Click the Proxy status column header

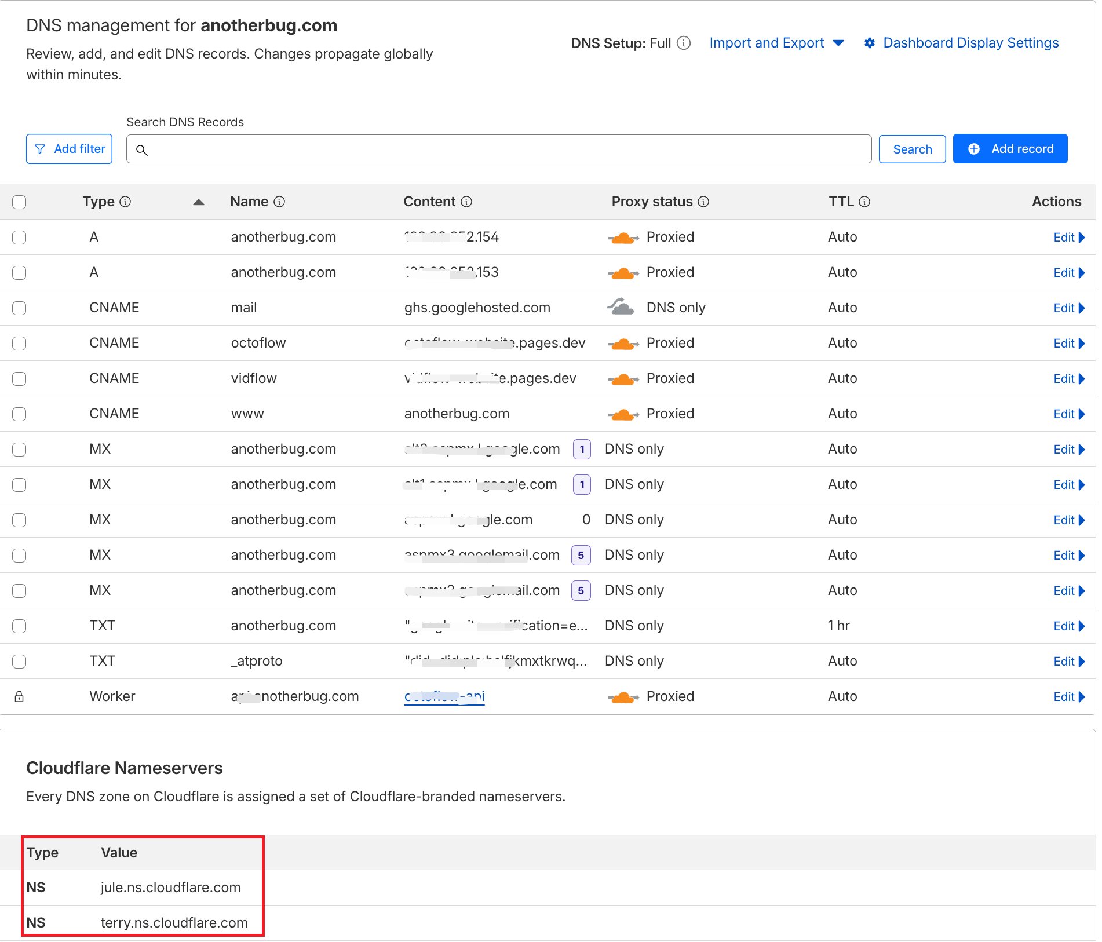coord(652,202)
